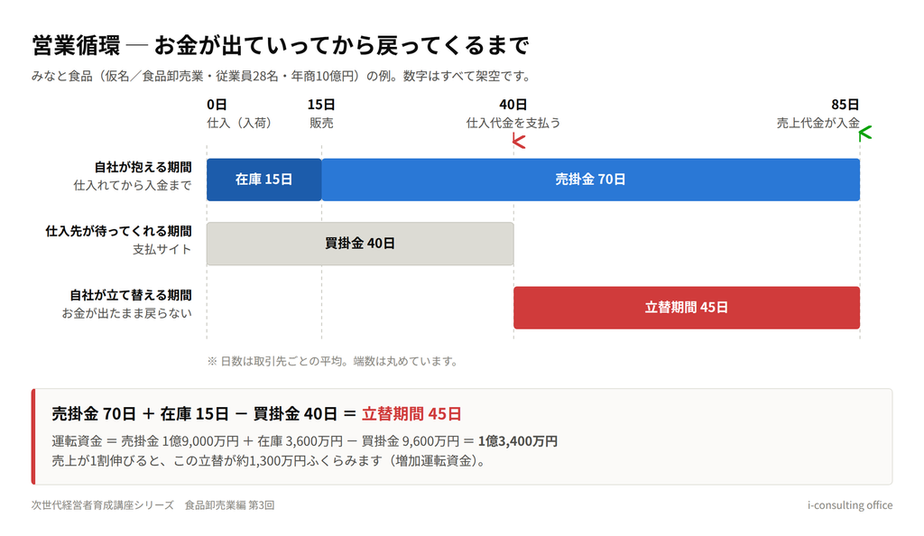
Task: Select the blue 売掛金 70日 bar
Action: coord(590,180)
